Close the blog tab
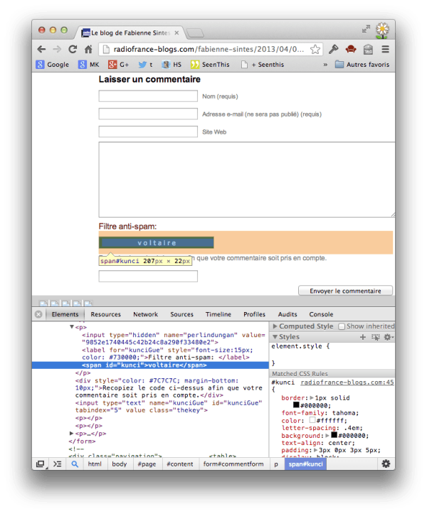 pyautogui.click(x=176, y=33)
